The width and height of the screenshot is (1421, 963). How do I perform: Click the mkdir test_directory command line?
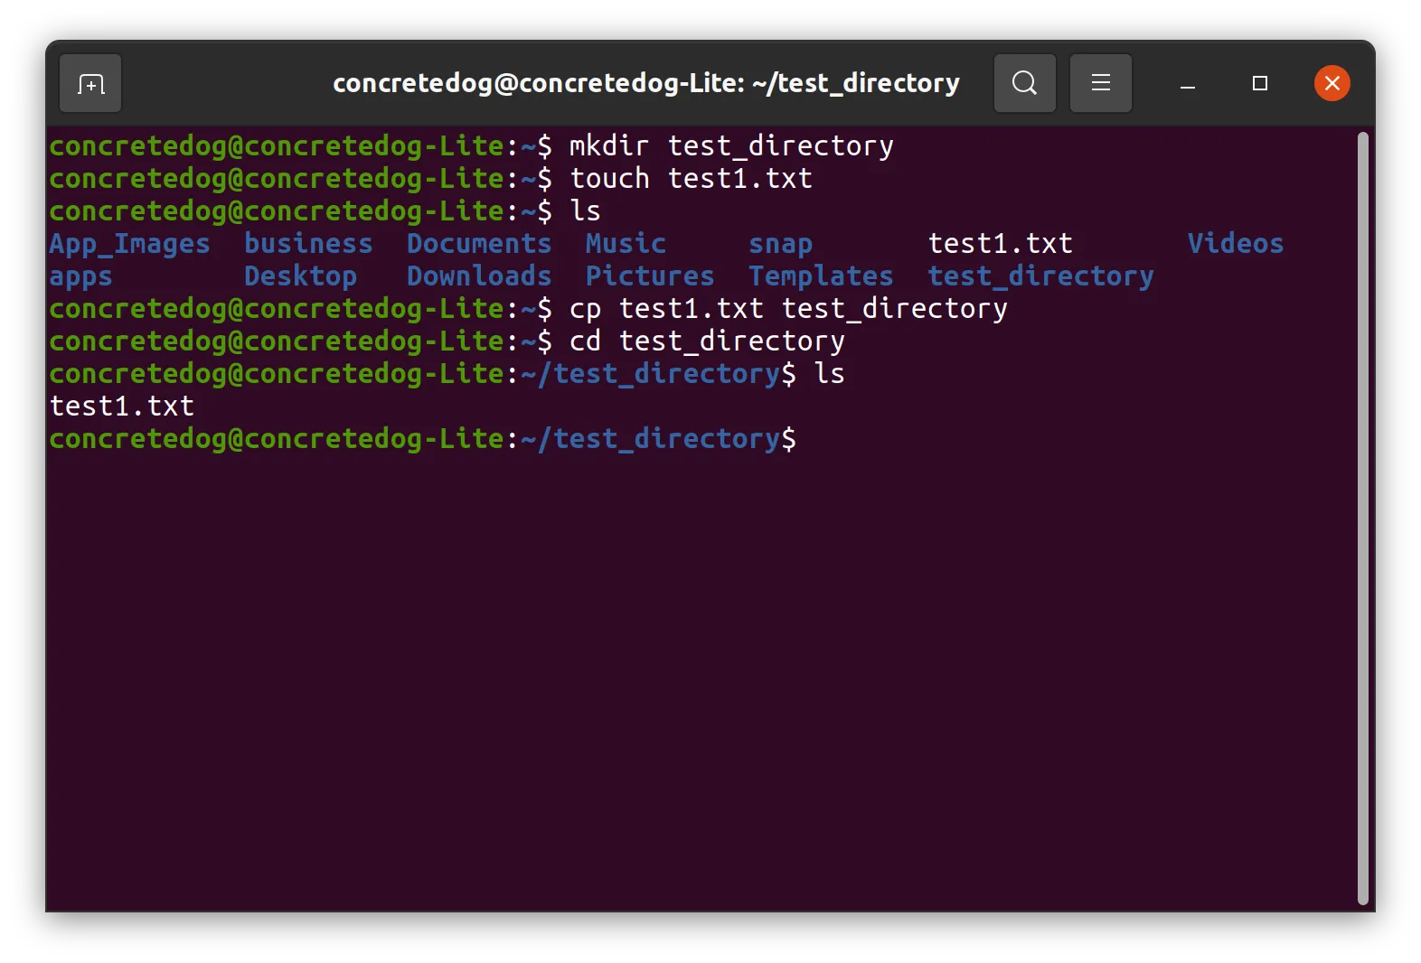(471, 146)
